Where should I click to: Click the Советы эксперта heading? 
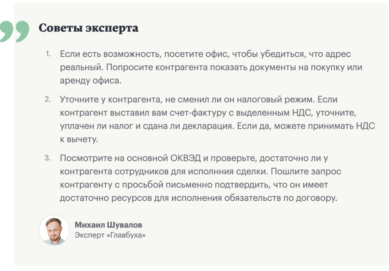(88, 28)
